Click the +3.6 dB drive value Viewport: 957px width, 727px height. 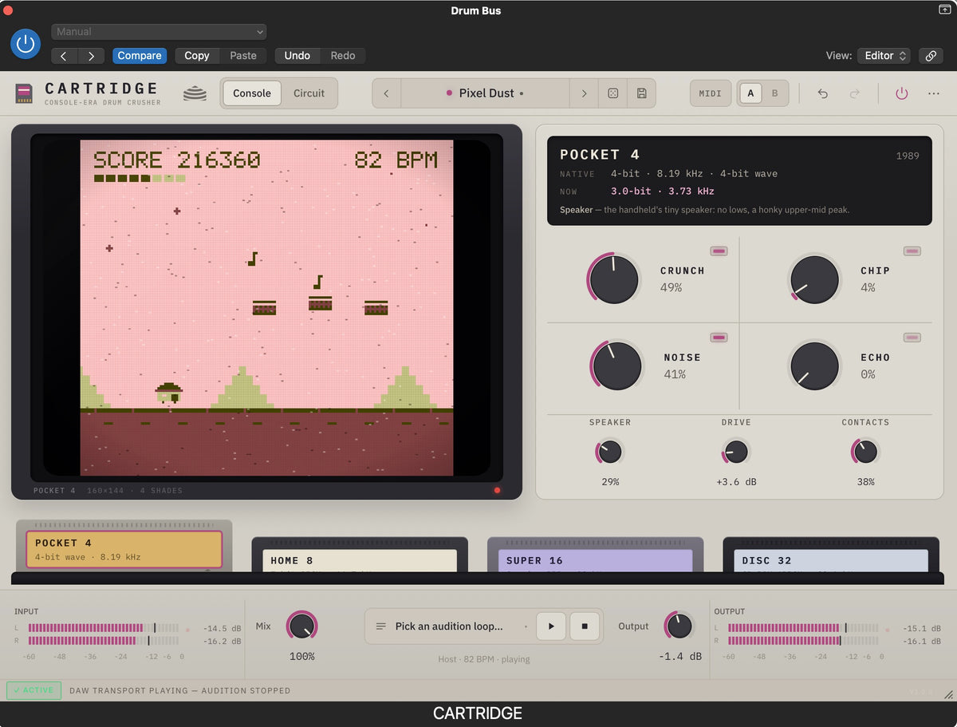(736, 482)
